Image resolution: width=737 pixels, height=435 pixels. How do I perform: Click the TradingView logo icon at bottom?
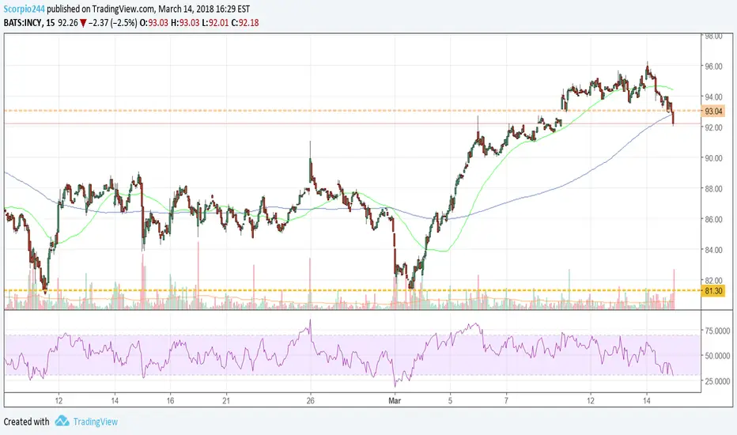click(62, 421)
